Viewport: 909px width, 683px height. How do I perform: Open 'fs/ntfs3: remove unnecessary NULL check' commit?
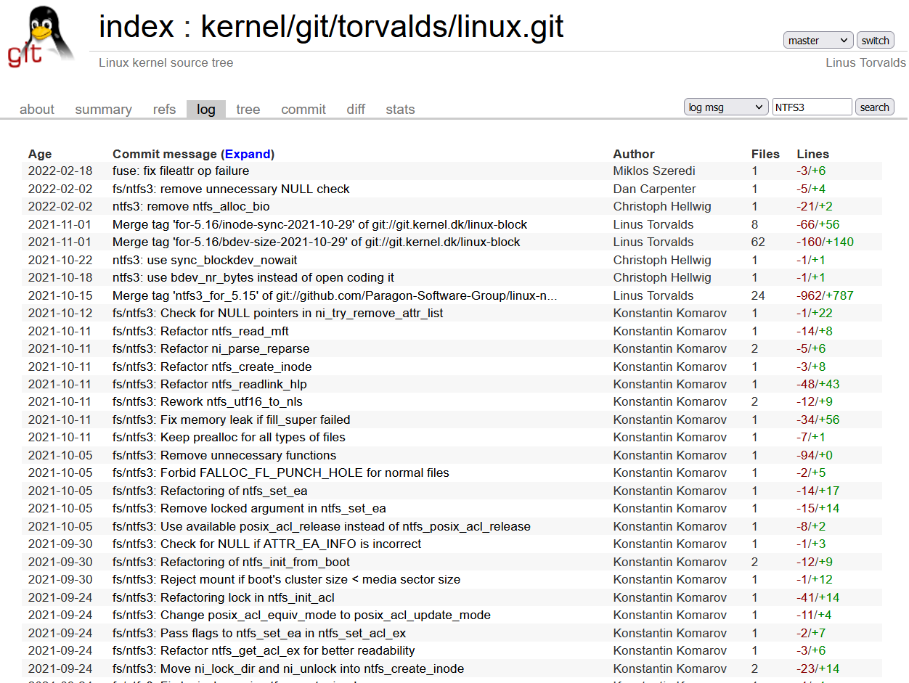coord(231,189)
